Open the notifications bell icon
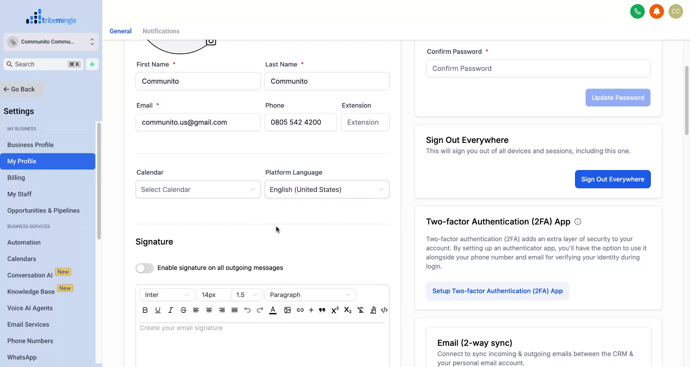 pyautogui.click(x=657, y=11)
